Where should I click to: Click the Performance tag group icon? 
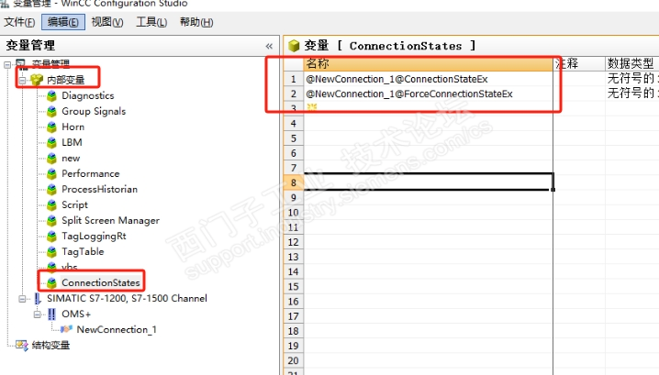(x=51, y=174)
